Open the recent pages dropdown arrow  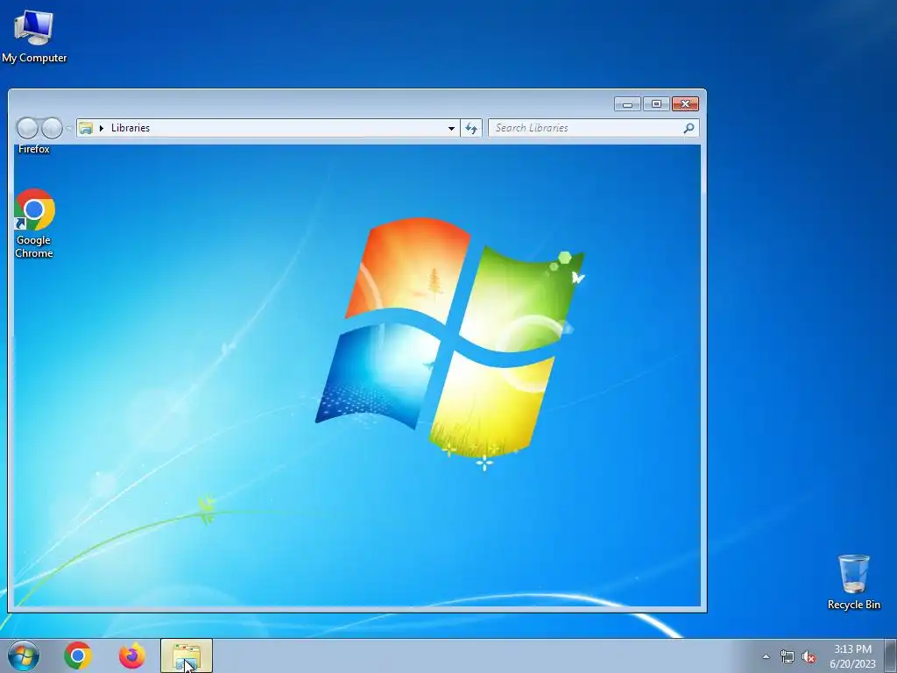68,128
